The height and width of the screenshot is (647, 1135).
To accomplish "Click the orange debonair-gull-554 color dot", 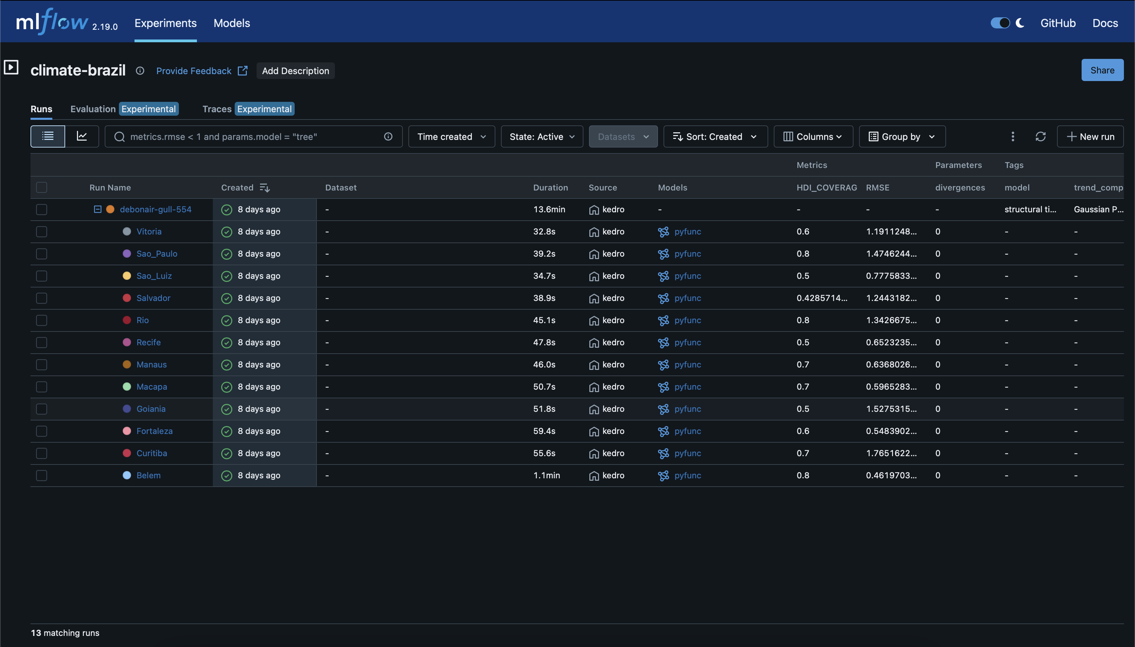I will tap(110, 209).
